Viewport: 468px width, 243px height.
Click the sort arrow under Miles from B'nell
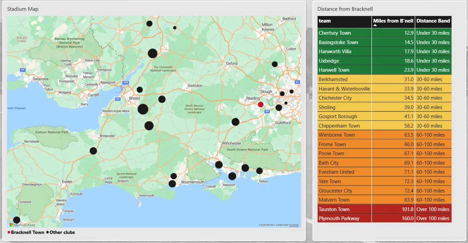tap(375, 25)
